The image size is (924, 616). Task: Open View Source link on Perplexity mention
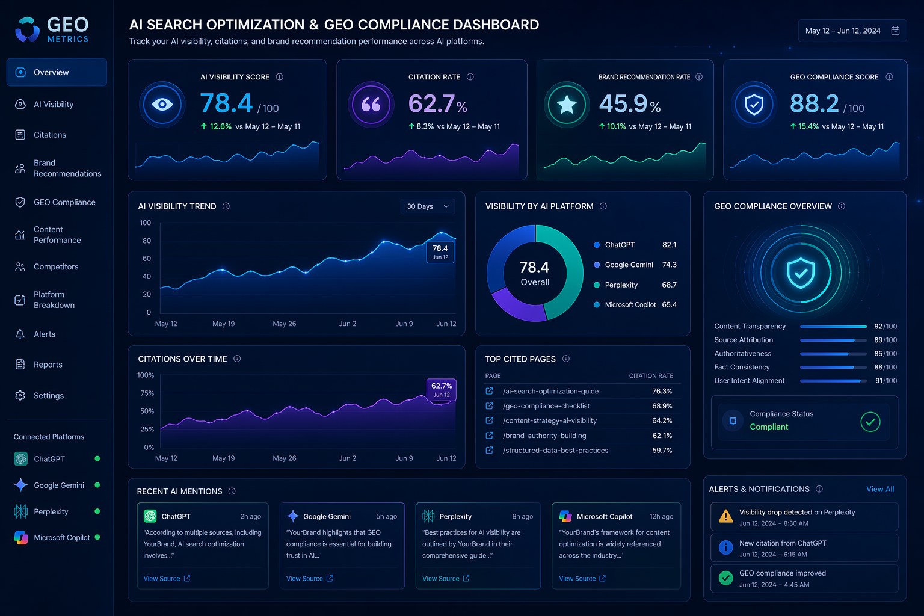pos(446,579)
